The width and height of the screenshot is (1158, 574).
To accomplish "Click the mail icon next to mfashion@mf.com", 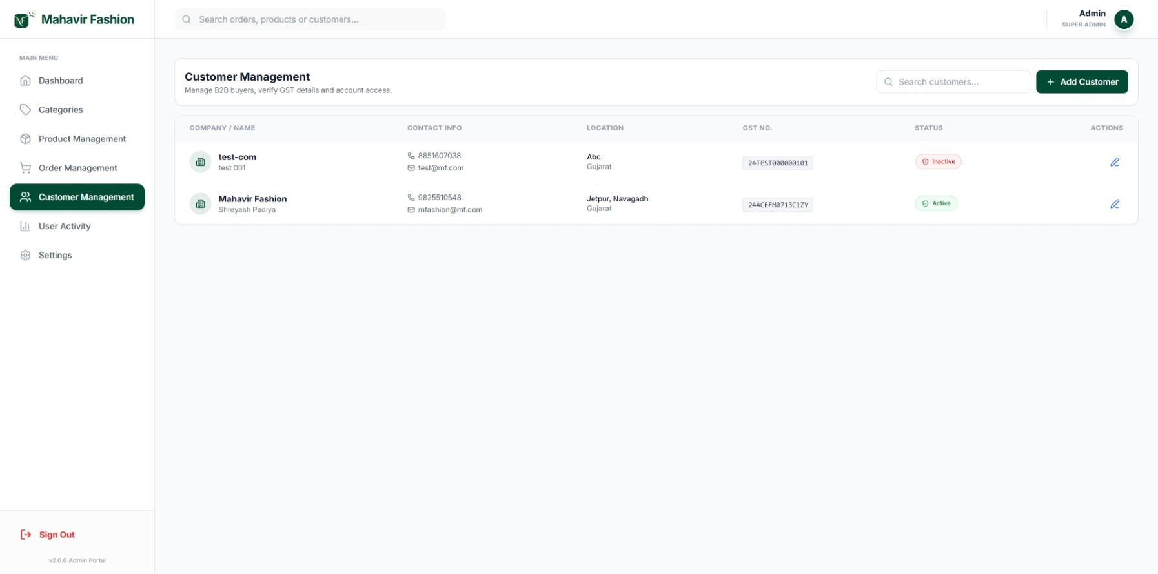I will click(x=411, y=210).
